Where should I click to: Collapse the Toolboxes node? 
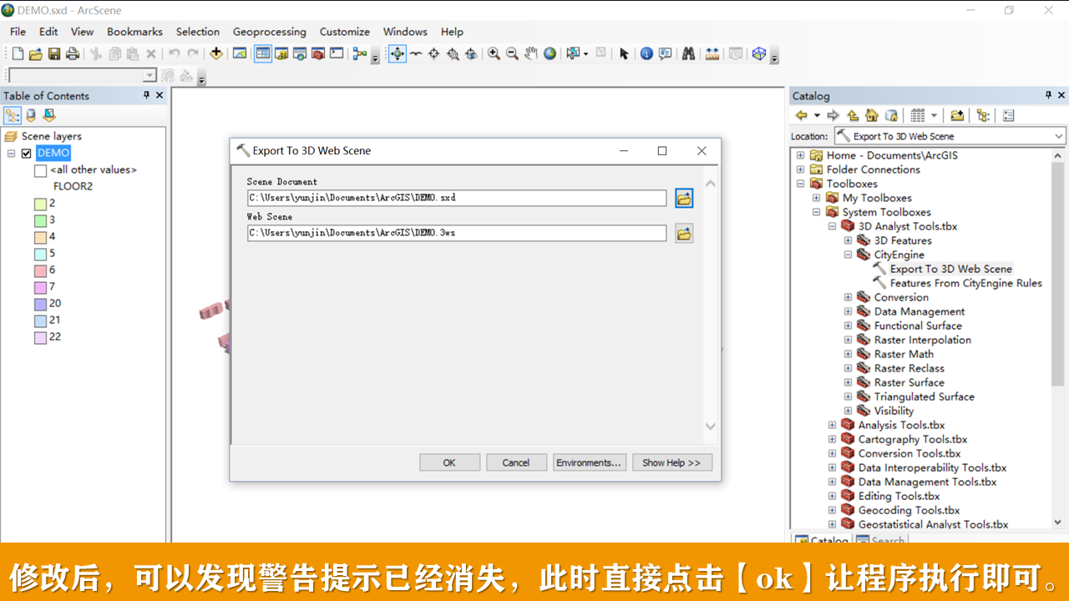(800, 184)
